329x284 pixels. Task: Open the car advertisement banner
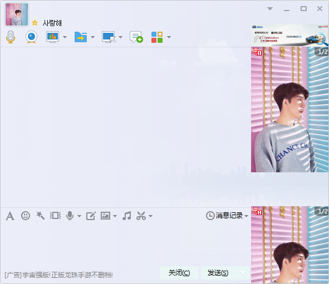290,35
